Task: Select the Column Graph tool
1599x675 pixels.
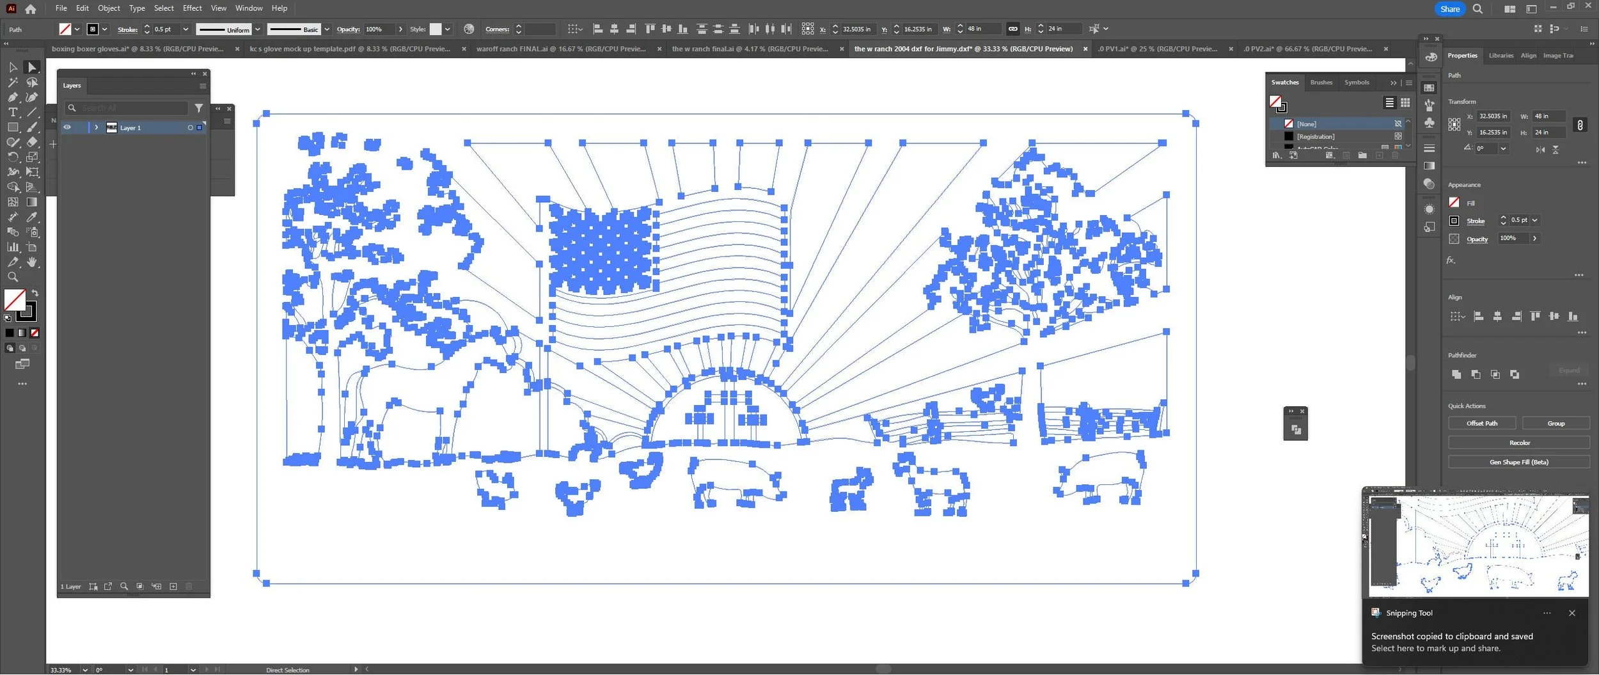Action: (13, 247)
